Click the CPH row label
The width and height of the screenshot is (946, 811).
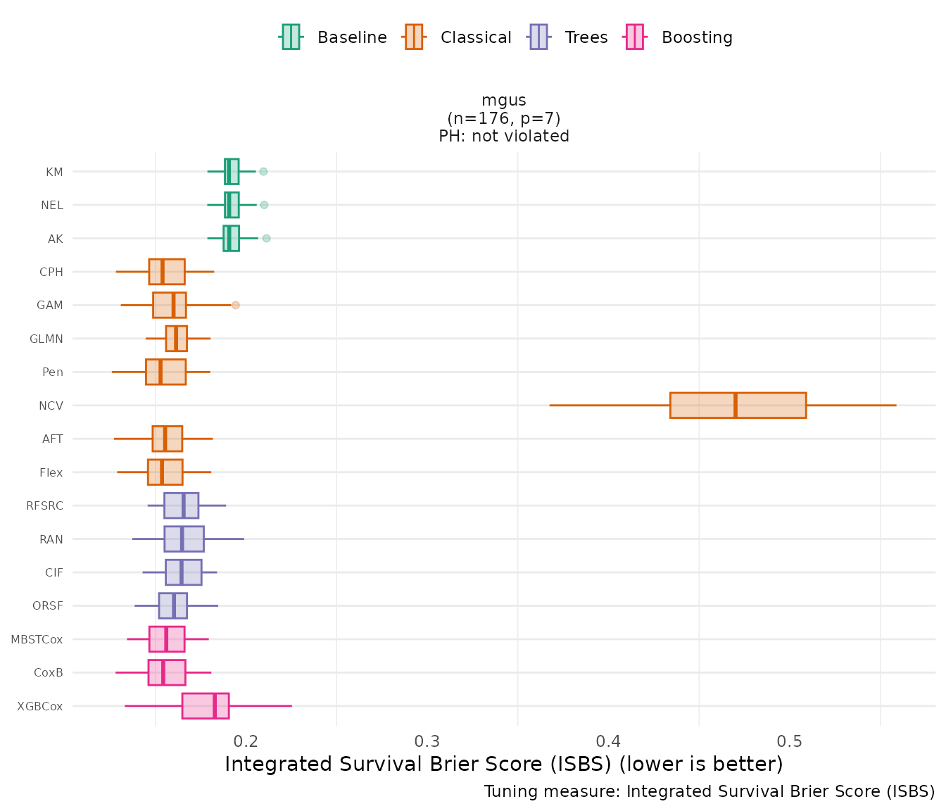[51, 272]
